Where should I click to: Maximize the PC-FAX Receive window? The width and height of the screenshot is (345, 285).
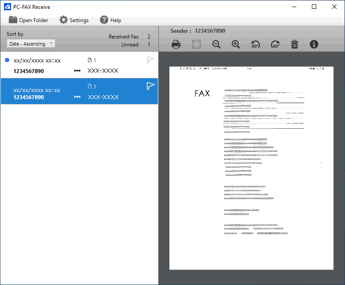click(x=314, y=7)
